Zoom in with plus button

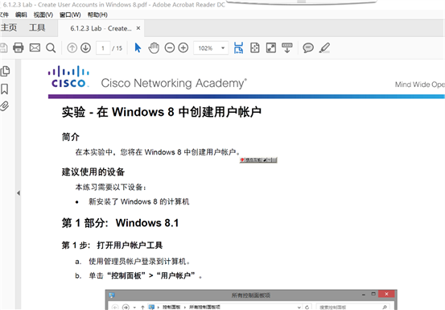(x=183, y=48)
